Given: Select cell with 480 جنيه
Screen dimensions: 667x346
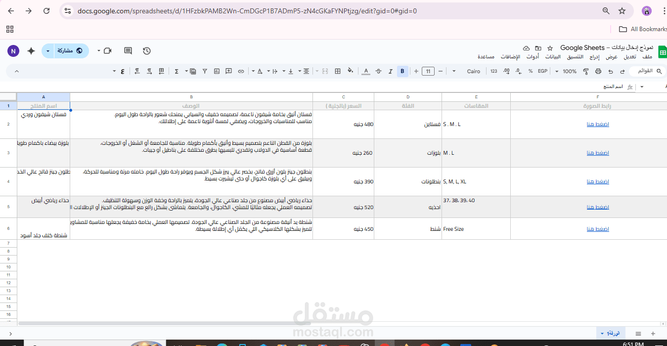Looking at the screenshot, I should (343, 124).
